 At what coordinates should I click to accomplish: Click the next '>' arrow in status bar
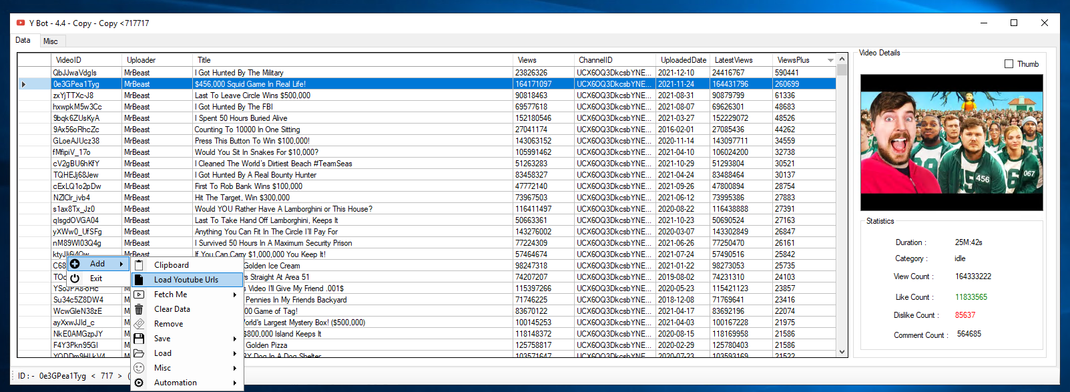pyautogui.click(x=120, y=376)
